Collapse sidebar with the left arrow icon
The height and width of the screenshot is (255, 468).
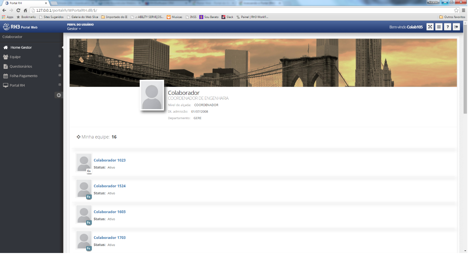(x=59, y=95)
